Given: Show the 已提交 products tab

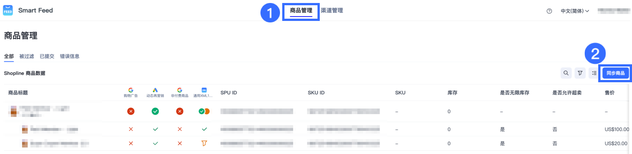Looking at the screenshot, I should coord(47,56).
